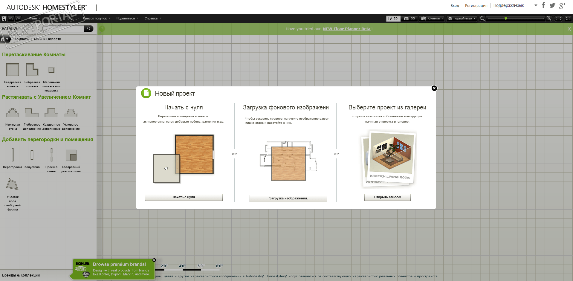573x281 pixels.
Task: Click the Открыть альбом button
Action: [x=387, y=197]
